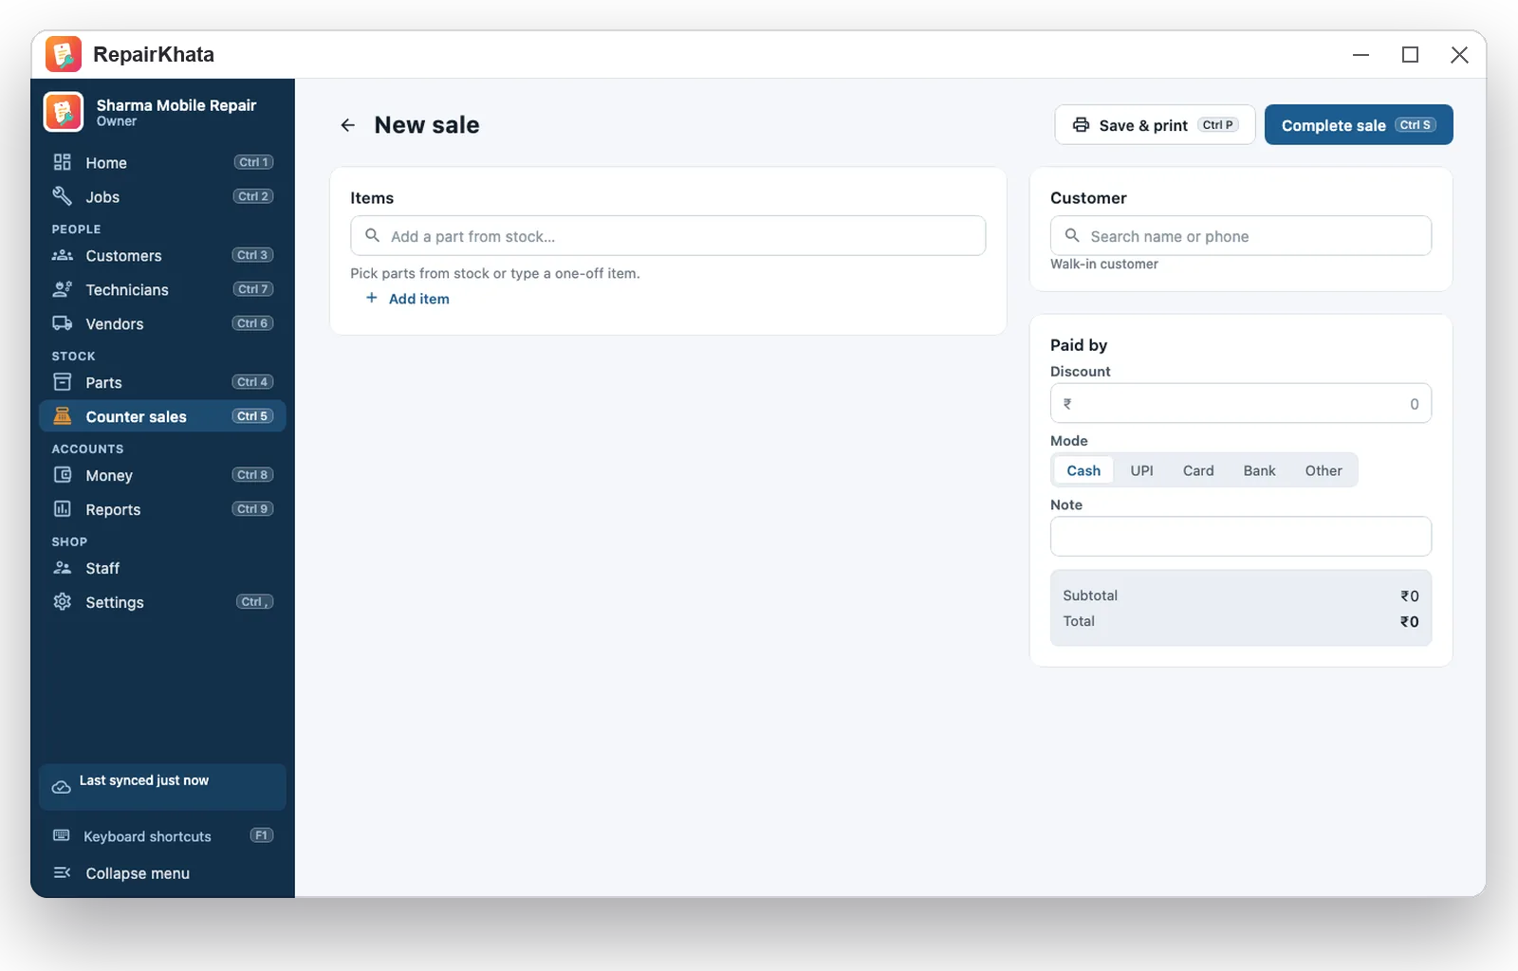Click the Add item link

418,299
